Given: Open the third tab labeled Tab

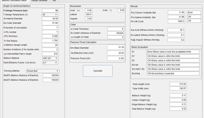Looking at the screenshot, I should click(54, 1).
